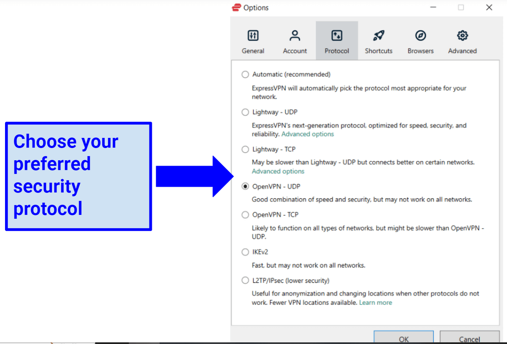Switch to the General tab label
Screen dimensions: 507x344
click(x=253, y=51)
